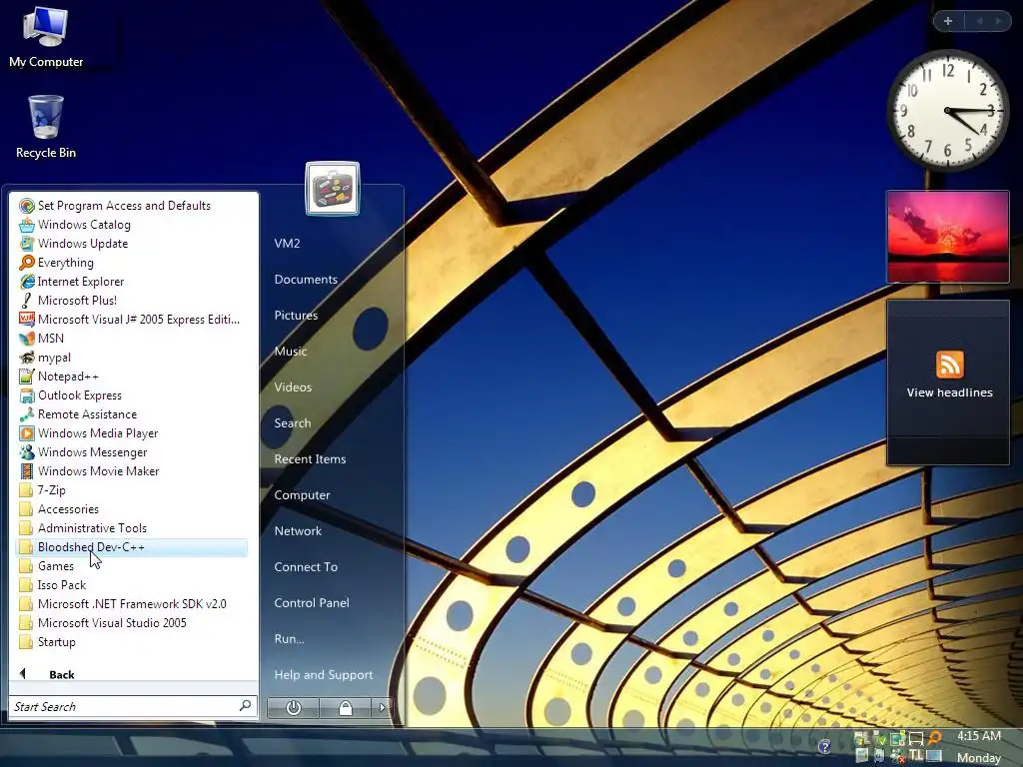Expand the Games folder

pos(131,566)
